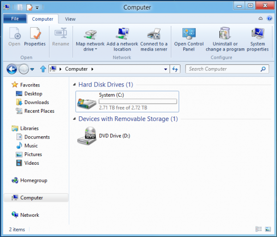Click the New folder icon in title bar

tap(20, 7)
